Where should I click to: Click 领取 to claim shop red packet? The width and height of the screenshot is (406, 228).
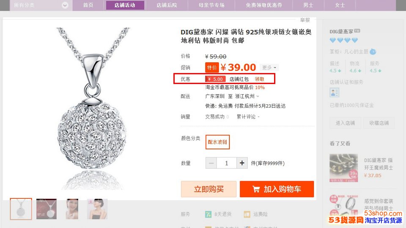click(x=259, y=79)
